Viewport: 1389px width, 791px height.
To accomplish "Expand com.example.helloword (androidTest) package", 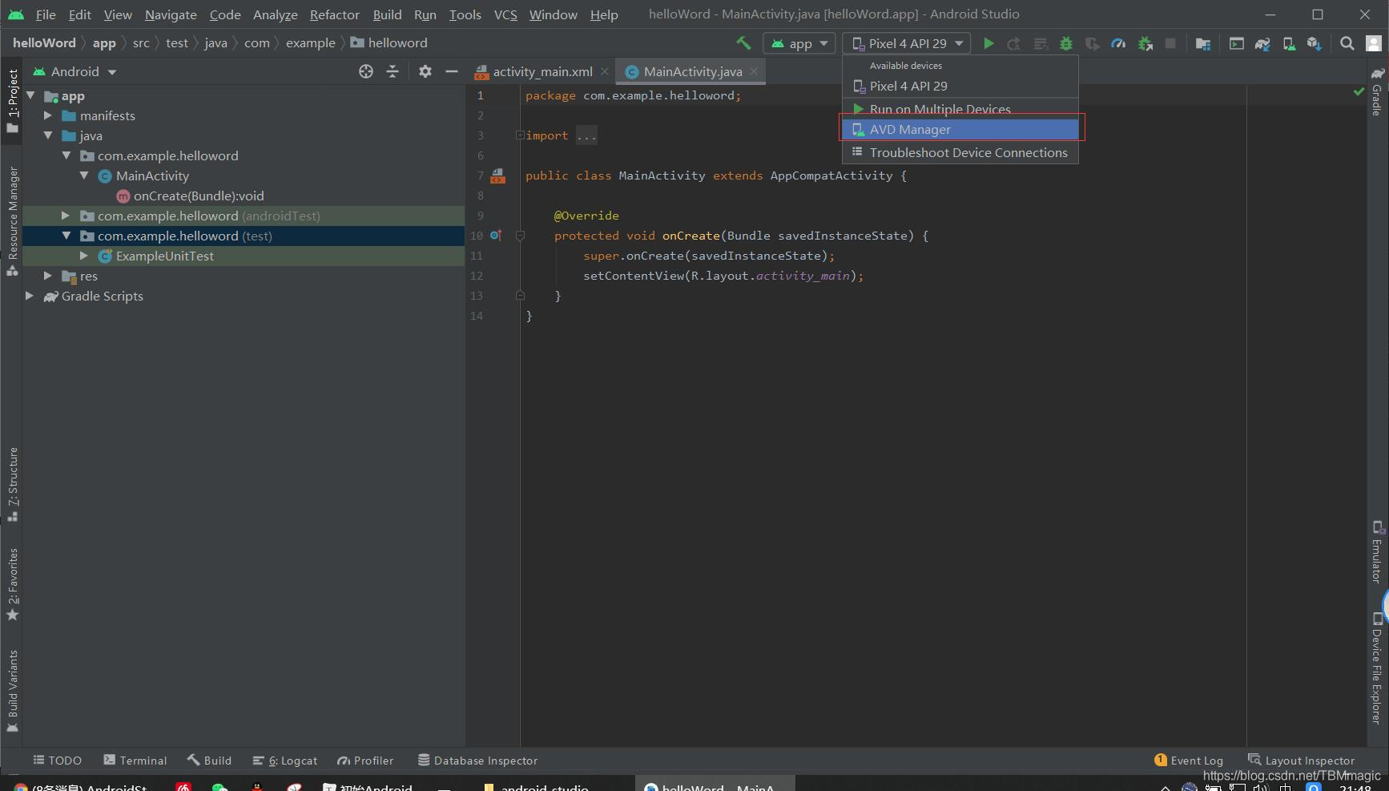I will (x=66, y=216).
